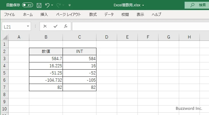
Task: Click the Enter checkmark formula icon
Action: click(55, 26)
